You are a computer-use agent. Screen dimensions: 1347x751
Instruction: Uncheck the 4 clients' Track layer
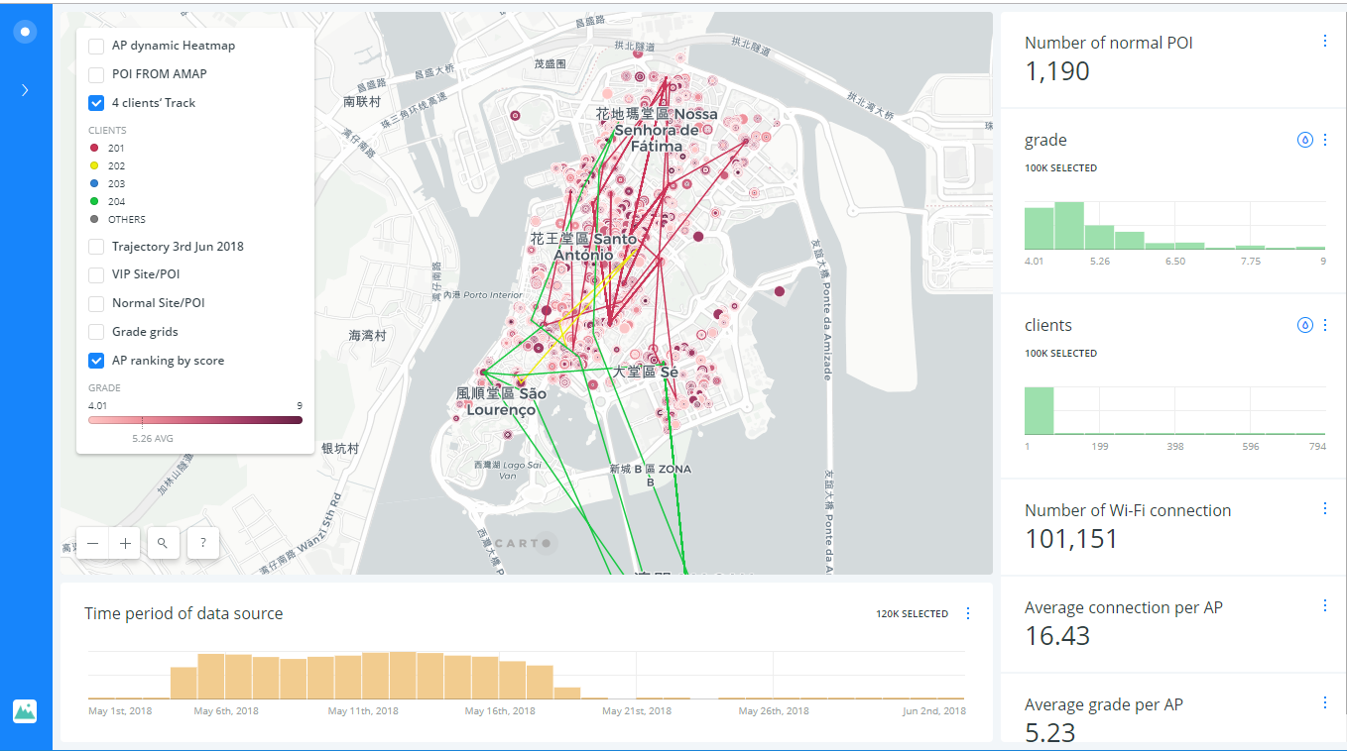point(96,102)
